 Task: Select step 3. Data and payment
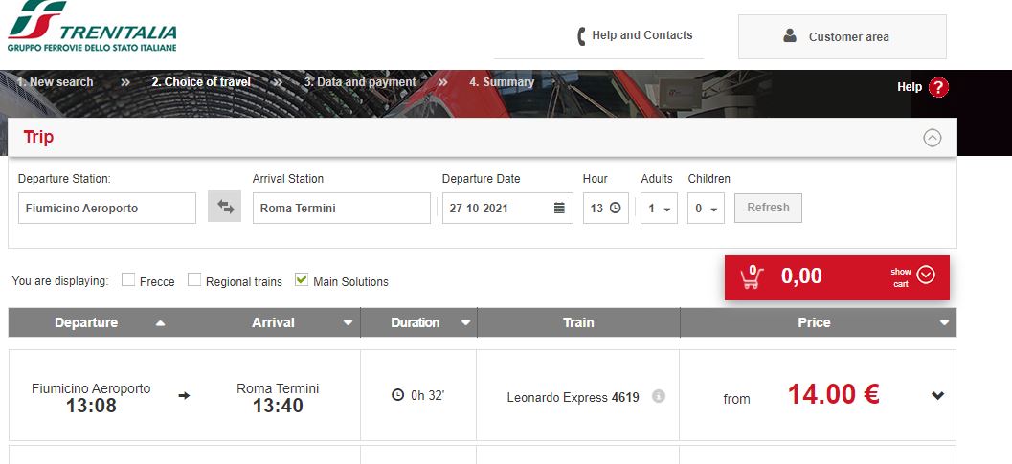tap(360, 82)
